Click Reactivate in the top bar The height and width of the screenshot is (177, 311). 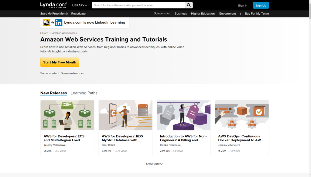pos(78,13)
